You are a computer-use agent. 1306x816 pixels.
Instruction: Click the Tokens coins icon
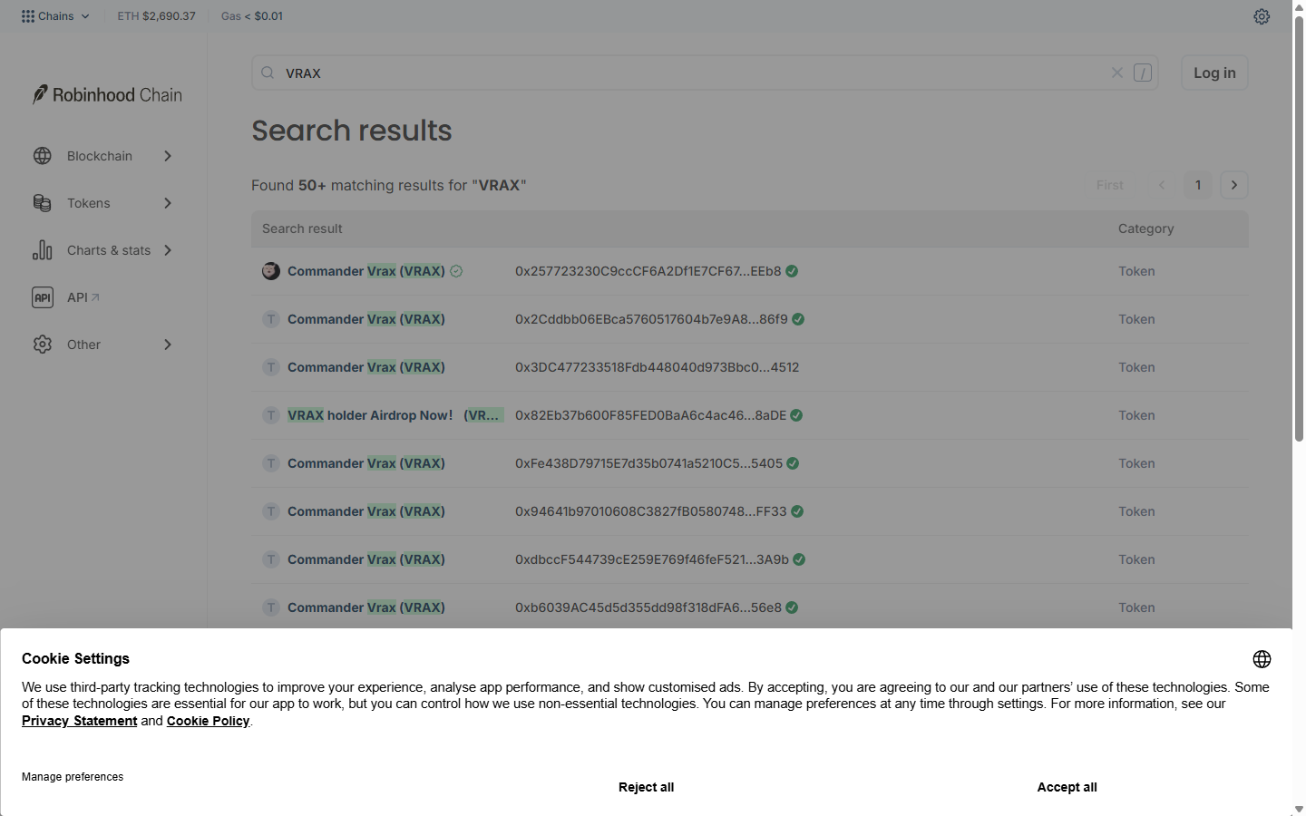pos(43,203)
